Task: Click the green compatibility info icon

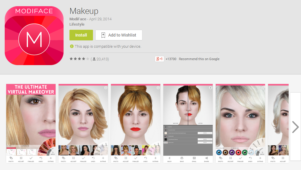Action: point(71,46)
